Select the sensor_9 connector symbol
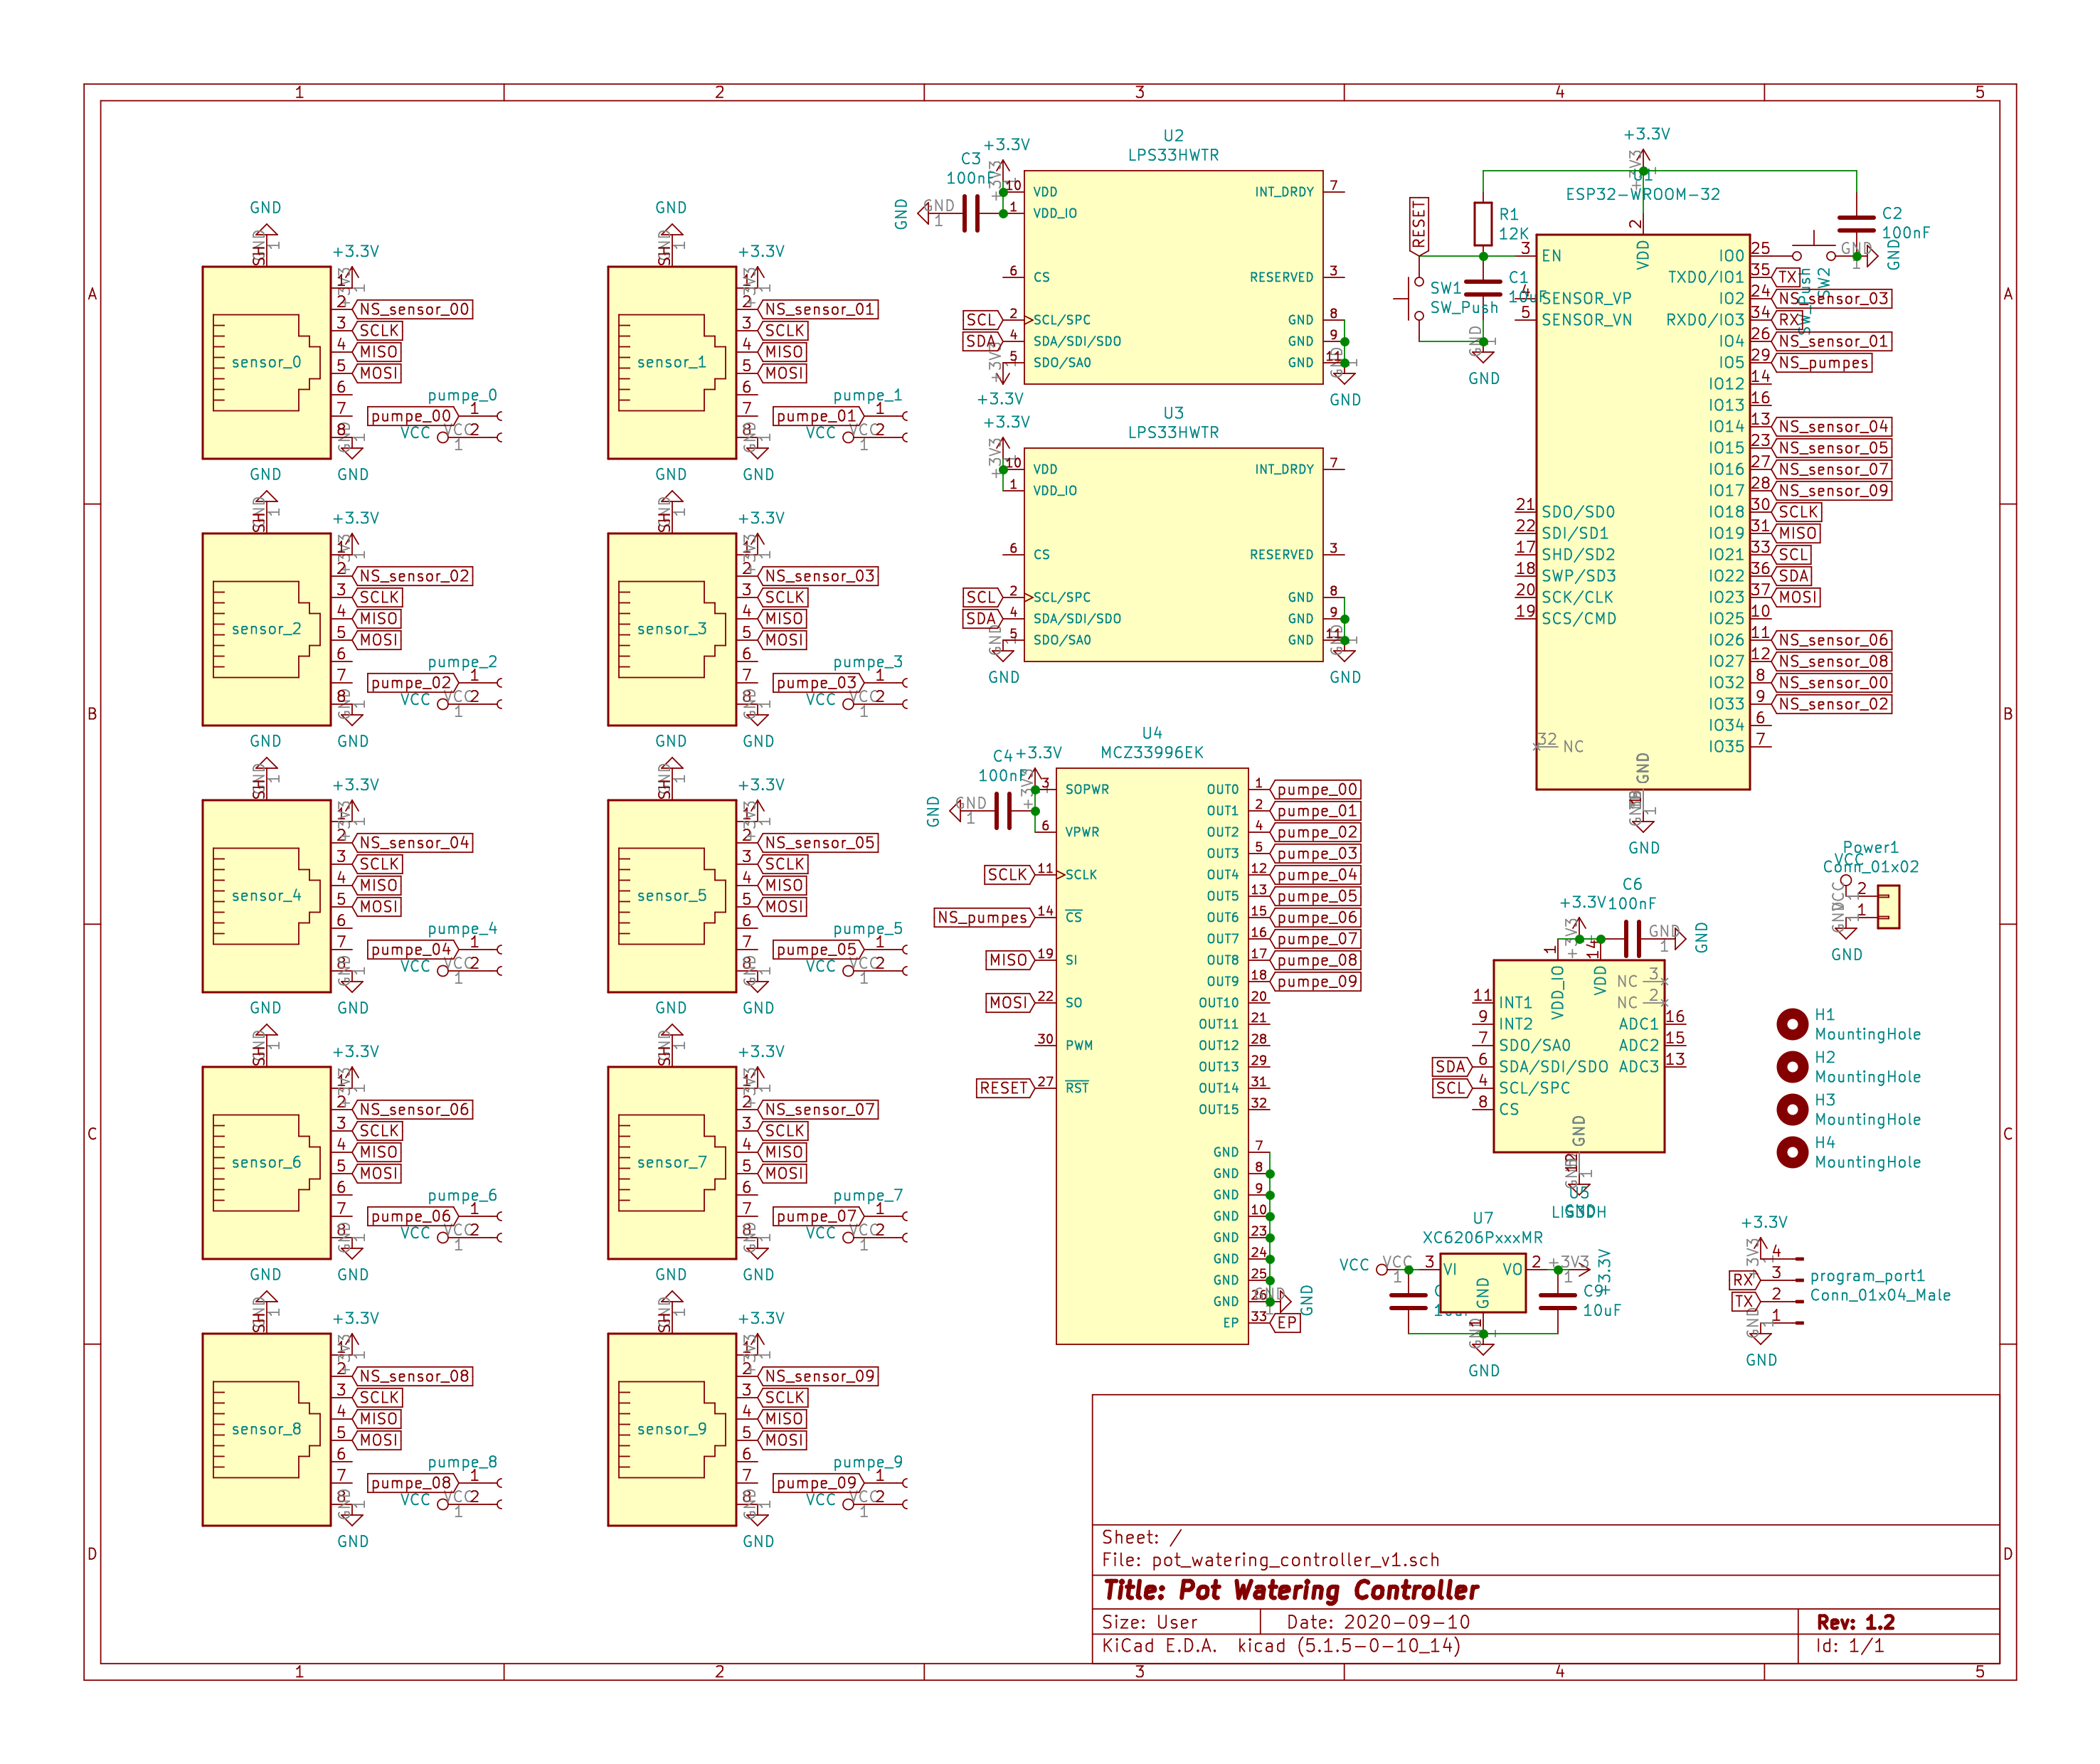Viewport: 2100px width, 1764px height. (x=672, y=1430)
